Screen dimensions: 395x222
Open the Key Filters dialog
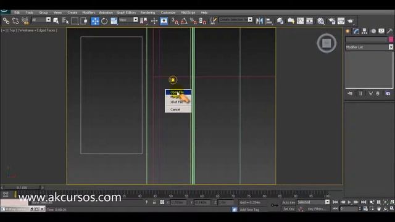317,209
